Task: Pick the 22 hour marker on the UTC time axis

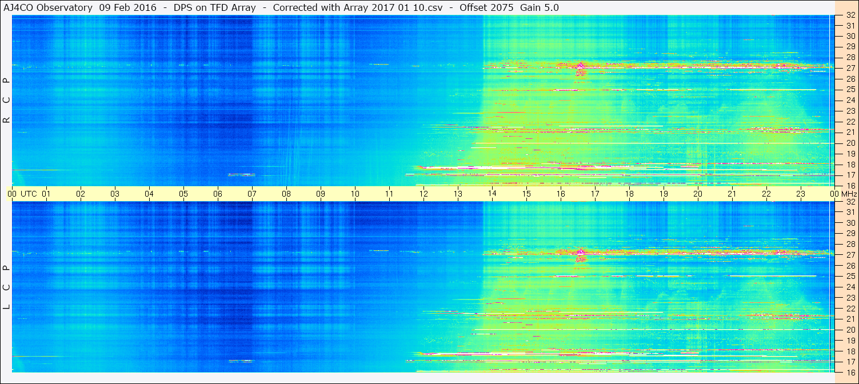Action: point(766,194)
